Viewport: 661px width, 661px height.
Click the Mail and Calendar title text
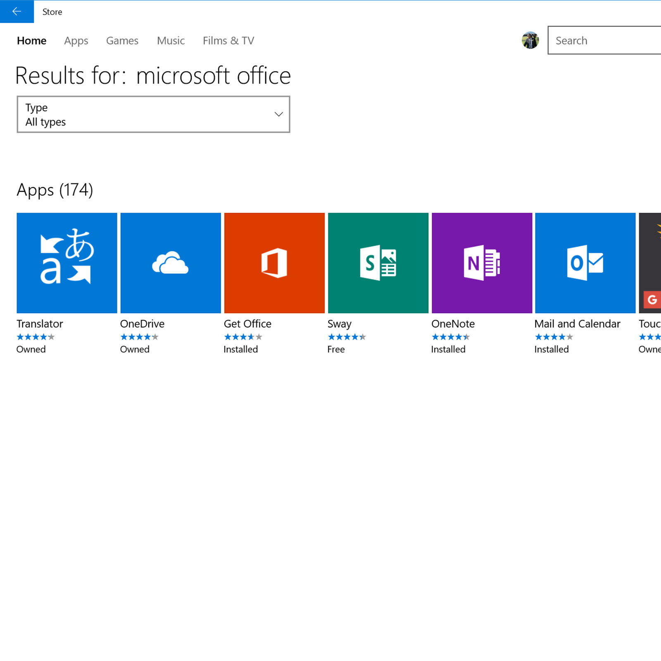(577, 324)
